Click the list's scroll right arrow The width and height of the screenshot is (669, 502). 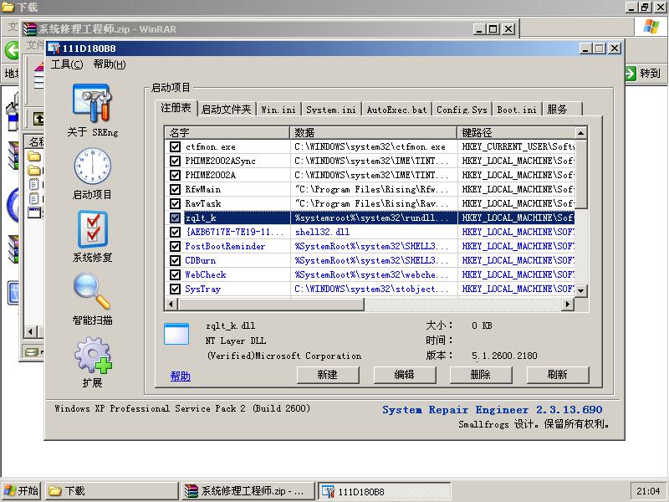[x=568, y=304]
